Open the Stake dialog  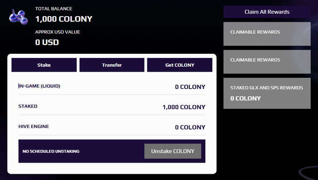tap(44, 65)
